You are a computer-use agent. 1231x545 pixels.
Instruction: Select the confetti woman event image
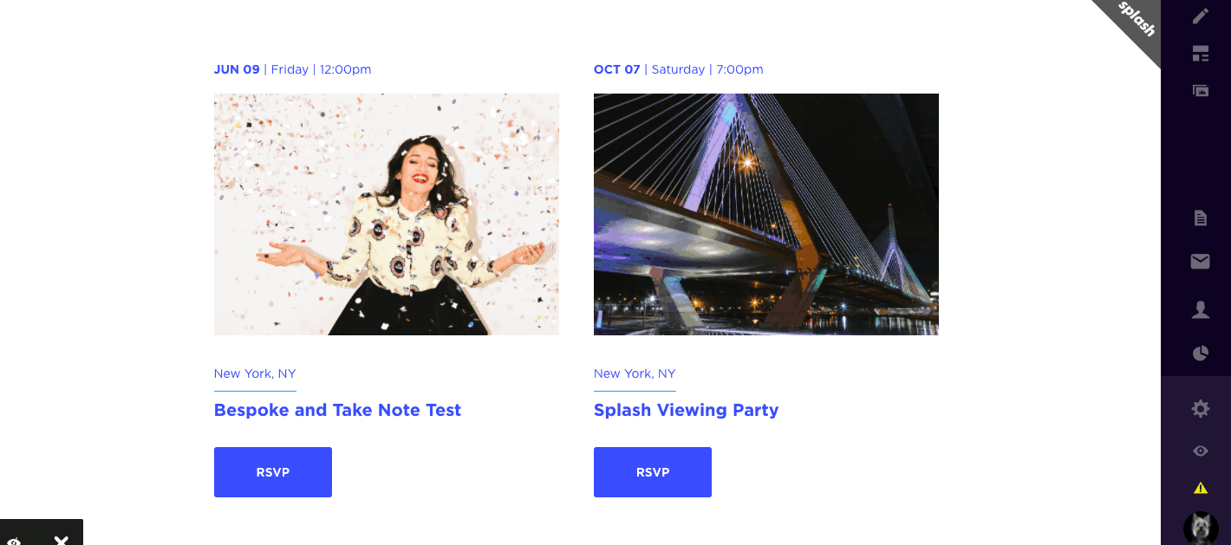(387, 214)
